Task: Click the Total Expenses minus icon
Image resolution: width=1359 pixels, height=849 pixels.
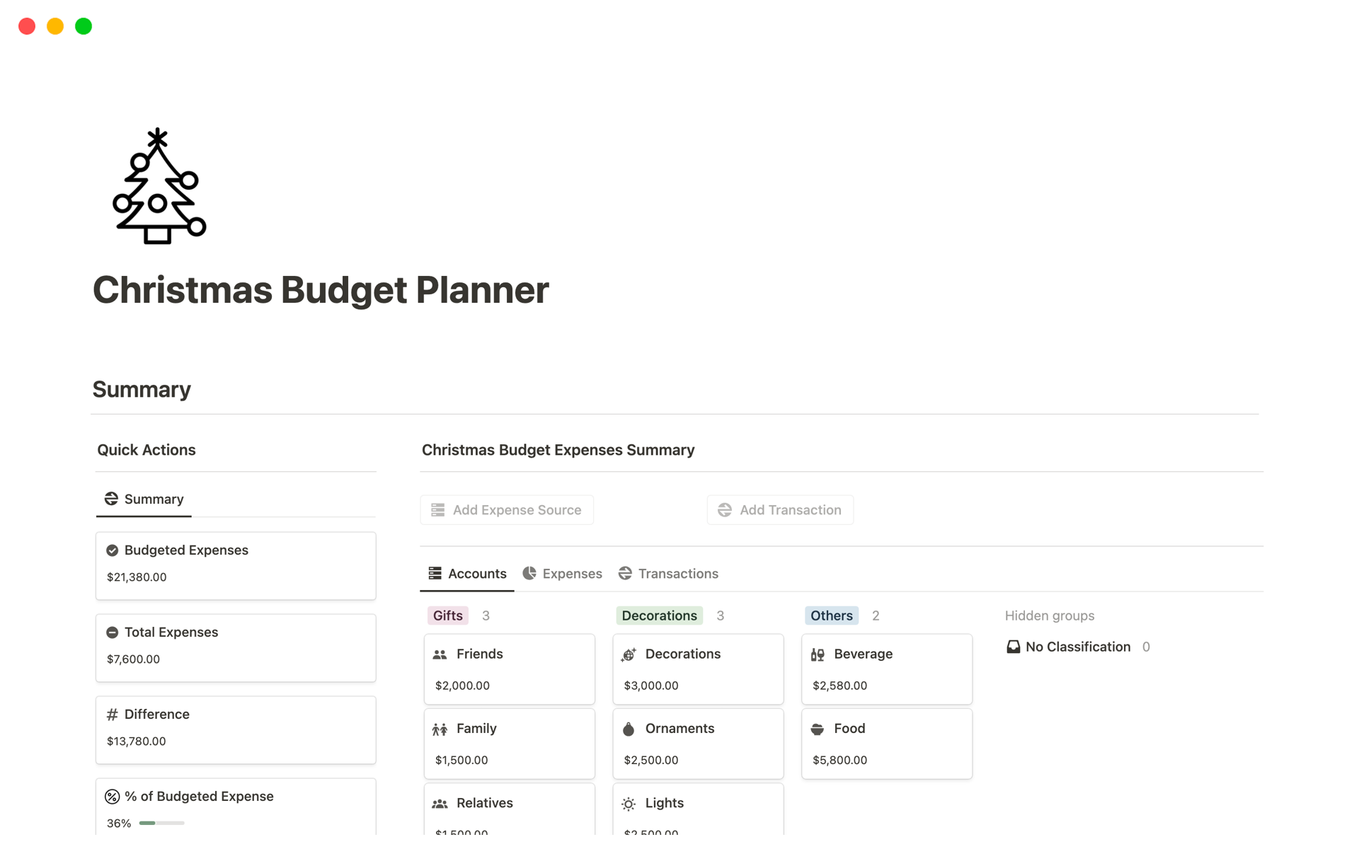Action: click(x=113, y=633)
